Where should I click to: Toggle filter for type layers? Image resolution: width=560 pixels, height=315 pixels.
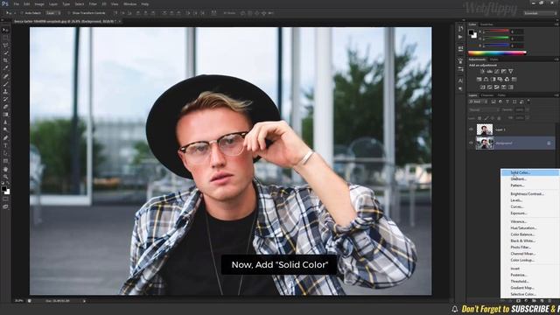507,101
